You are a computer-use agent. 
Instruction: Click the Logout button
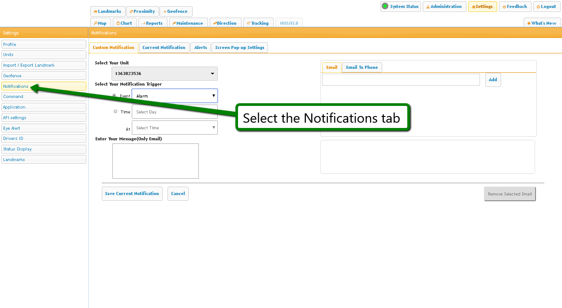click(x=547, y=7)
